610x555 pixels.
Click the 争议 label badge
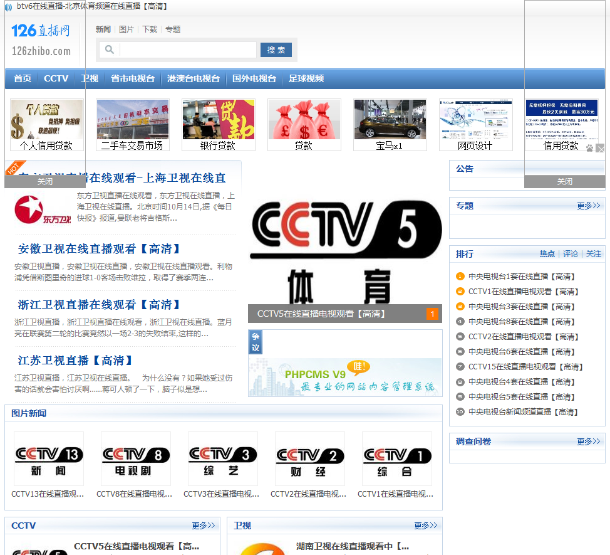(256, 342)
